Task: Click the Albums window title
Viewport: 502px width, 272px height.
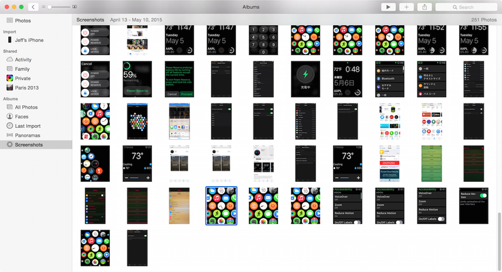Action: pos(250,7)
